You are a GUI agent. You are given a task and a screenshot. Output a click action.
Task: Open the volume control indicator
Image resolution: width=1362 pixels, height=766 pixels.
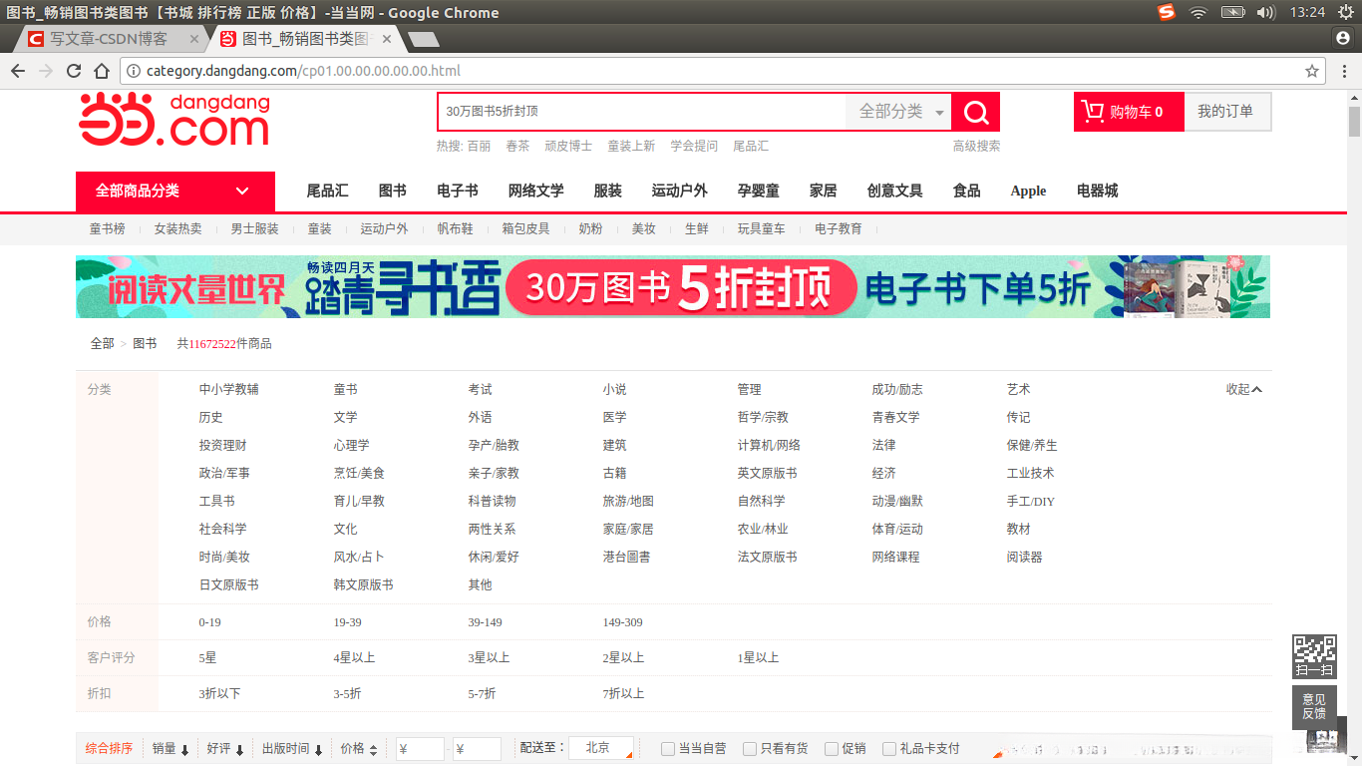(1266, 12)
